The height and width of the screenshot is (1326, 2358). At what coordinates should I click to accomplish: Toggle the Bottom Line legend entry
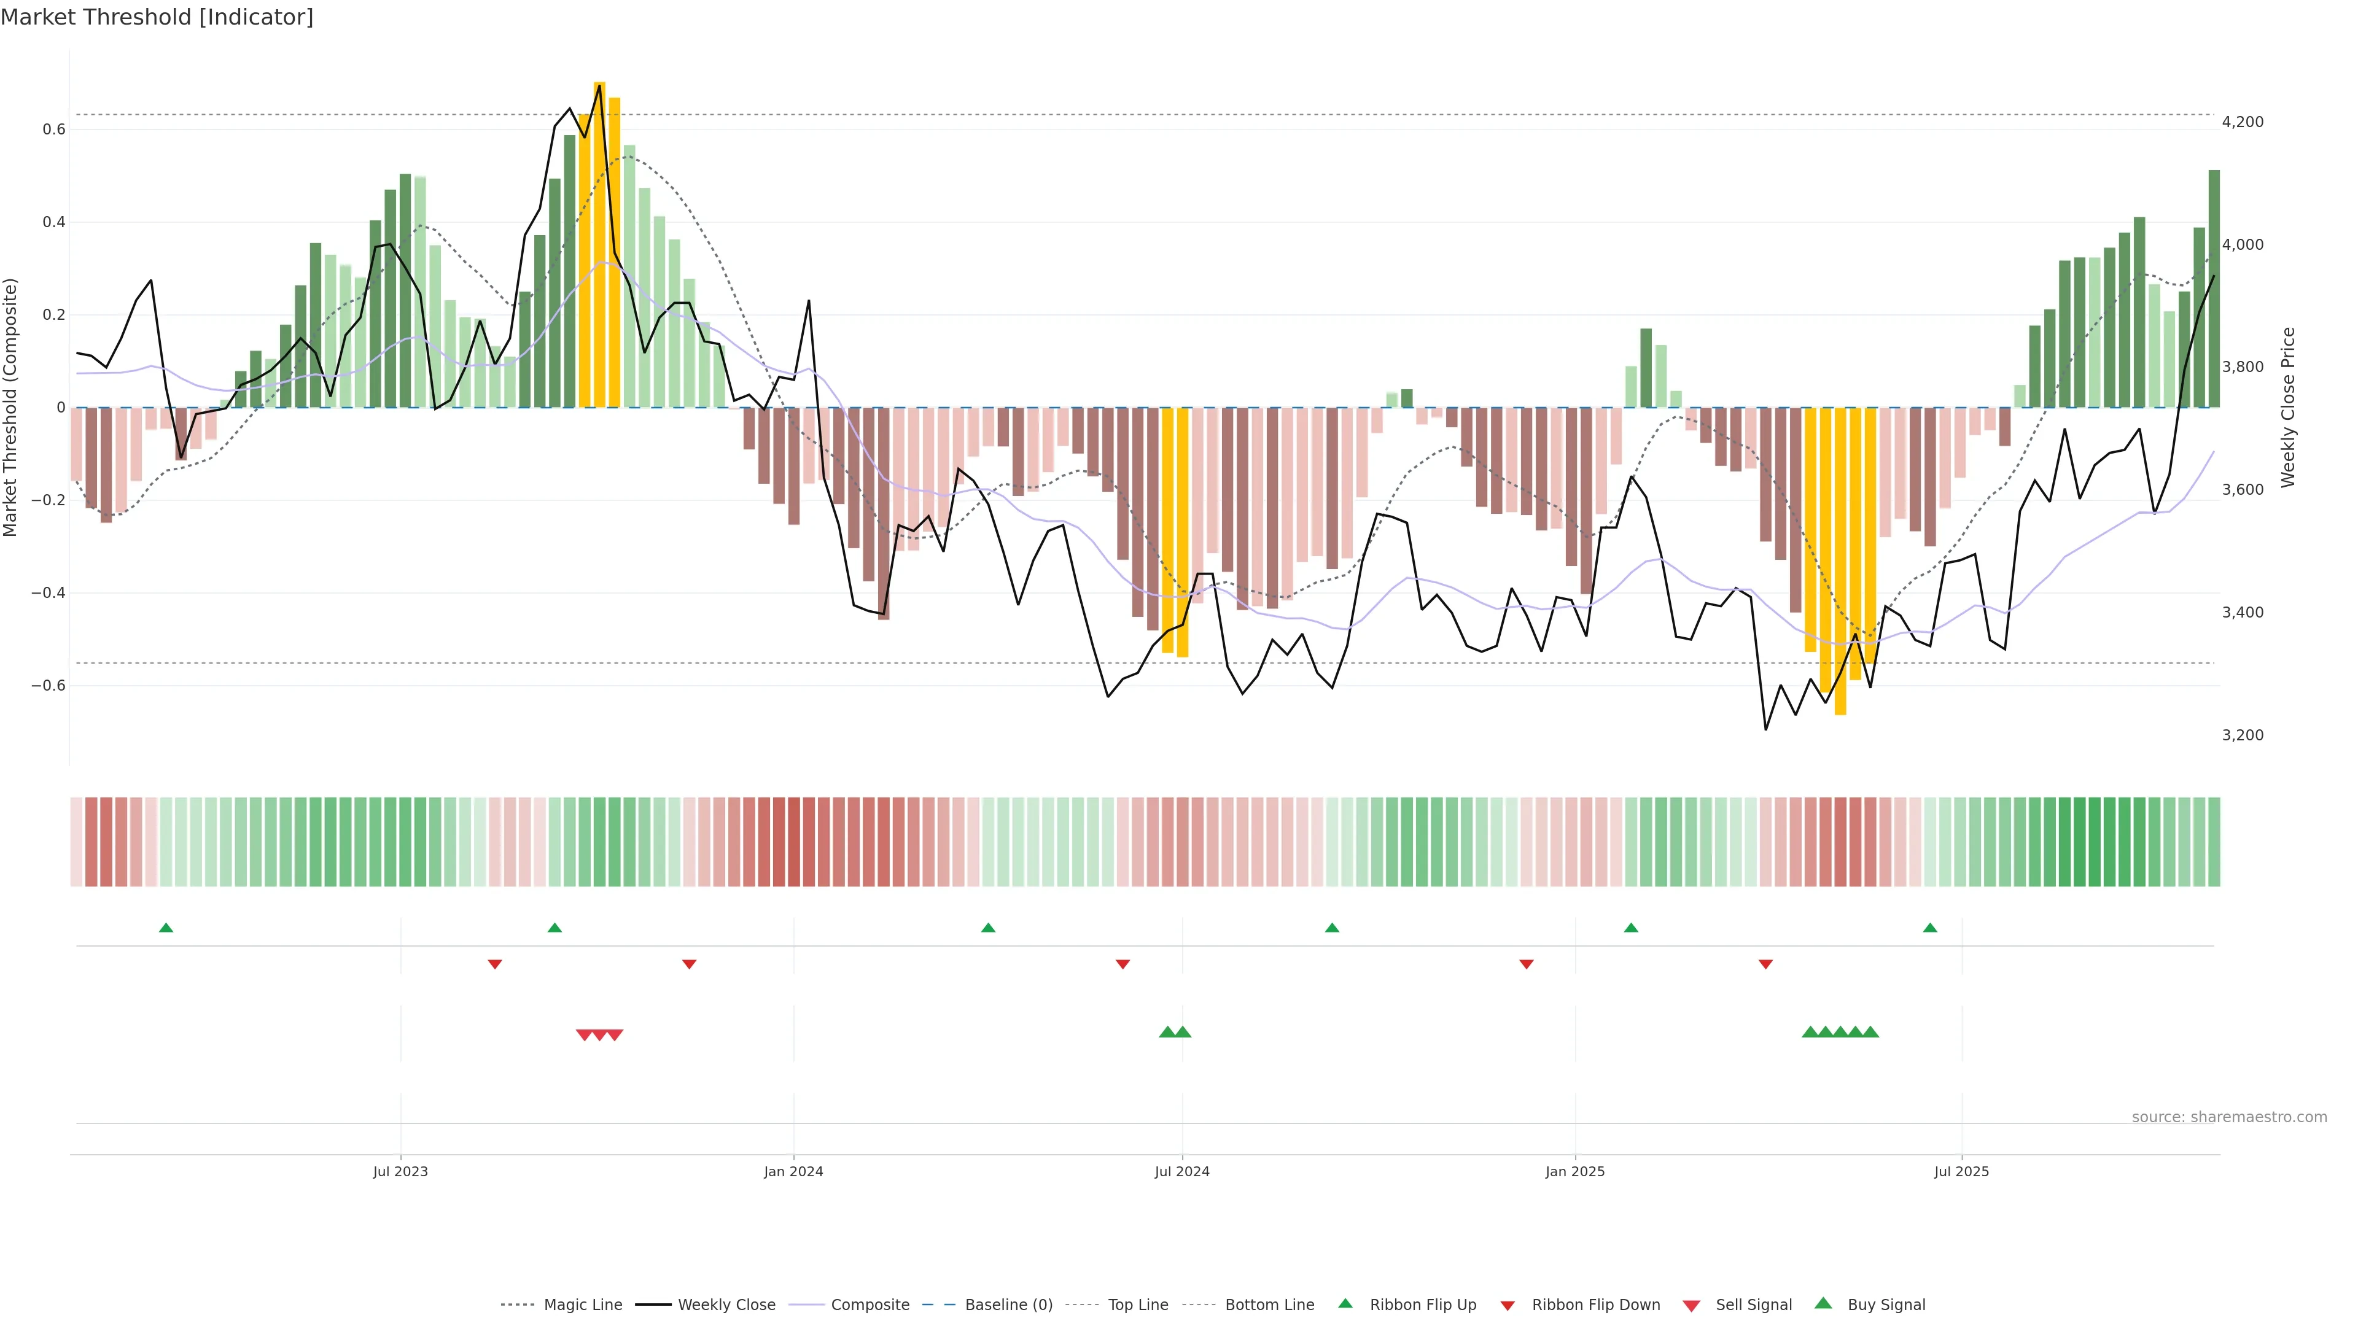click(1269, 1305)
